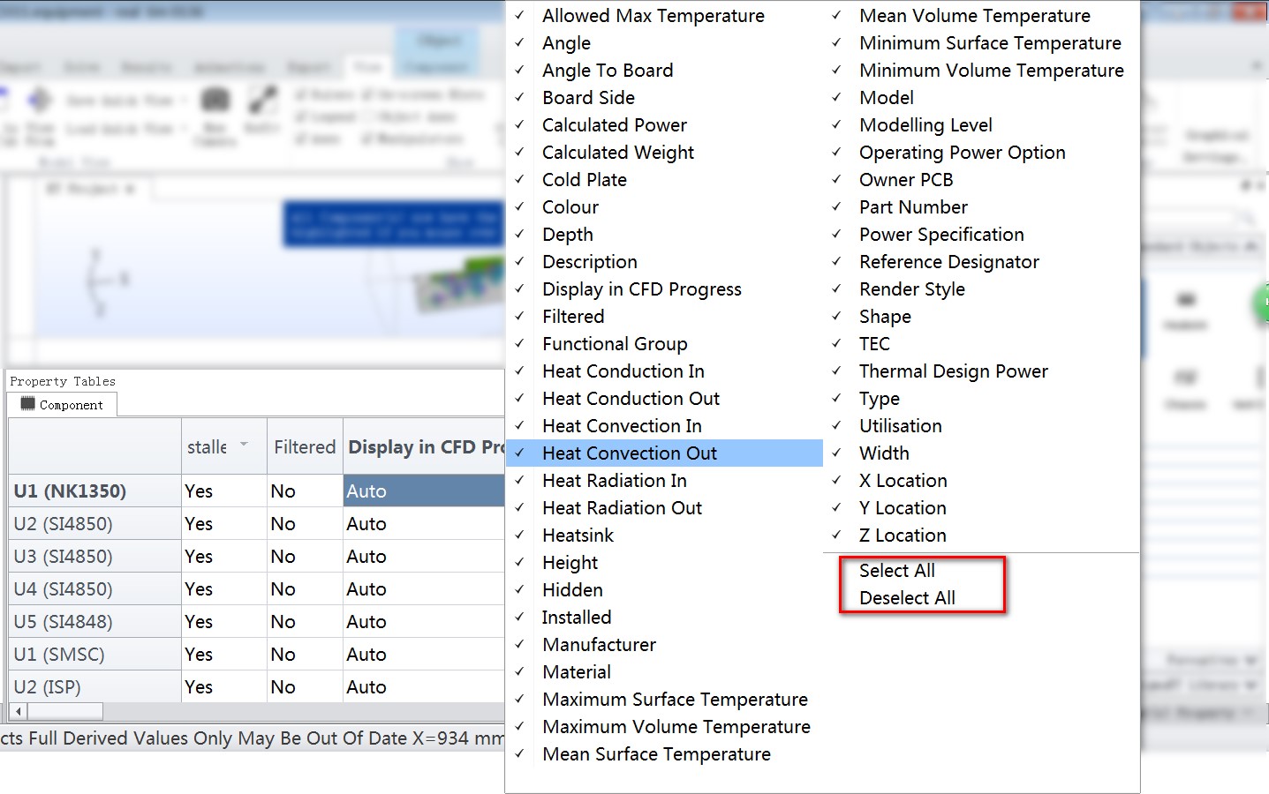
Task: Click the checkmark icon beside Heatsink
Action: pyautogui.click(x=520, y=535)
